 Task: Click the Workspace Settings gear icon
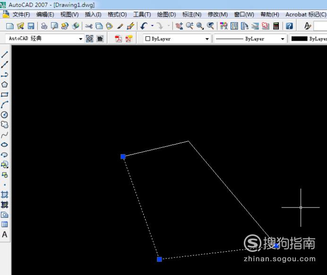pos(89,39)
